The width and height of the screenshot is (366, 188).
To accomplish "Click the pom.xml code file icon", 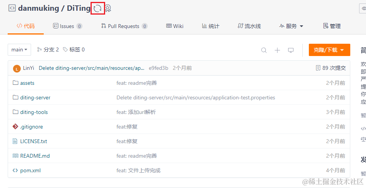I will [x=15, y=170].
